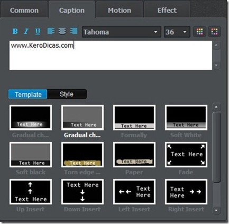
Task: Toggle italic caption formatting
Action: (26, 31)
